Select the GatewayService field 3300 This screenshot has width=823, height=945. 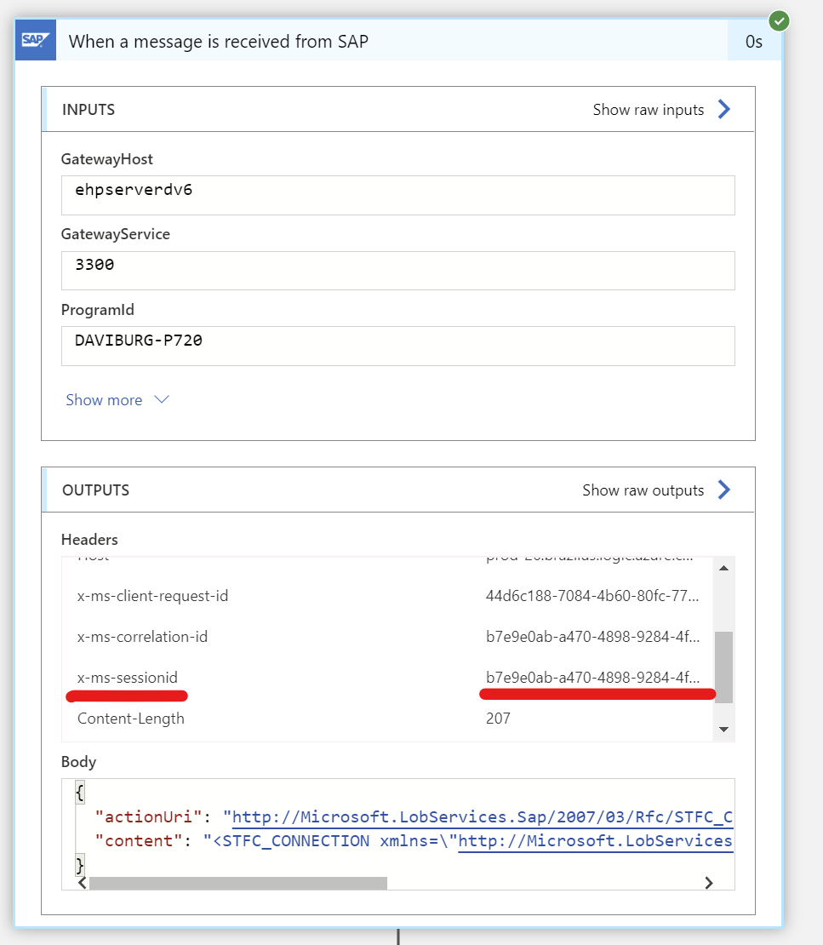click(x=397, y=271)
